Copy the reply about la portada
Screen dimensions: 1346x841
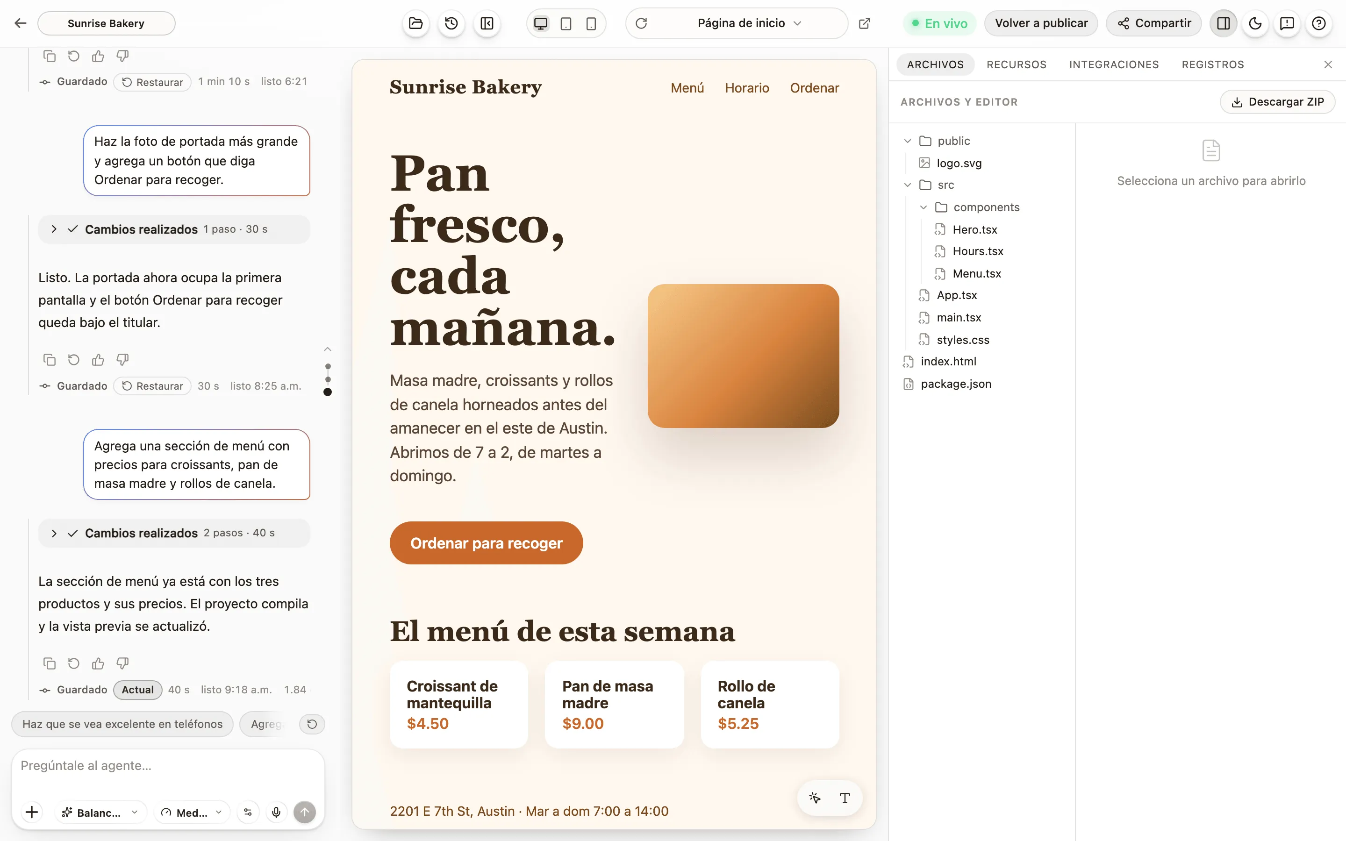pyautogui.click(x=49, y=360)
